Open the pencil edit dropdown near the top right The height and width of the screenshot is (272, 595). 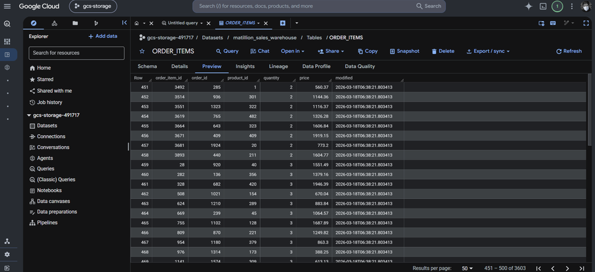(x=568, y=23)
